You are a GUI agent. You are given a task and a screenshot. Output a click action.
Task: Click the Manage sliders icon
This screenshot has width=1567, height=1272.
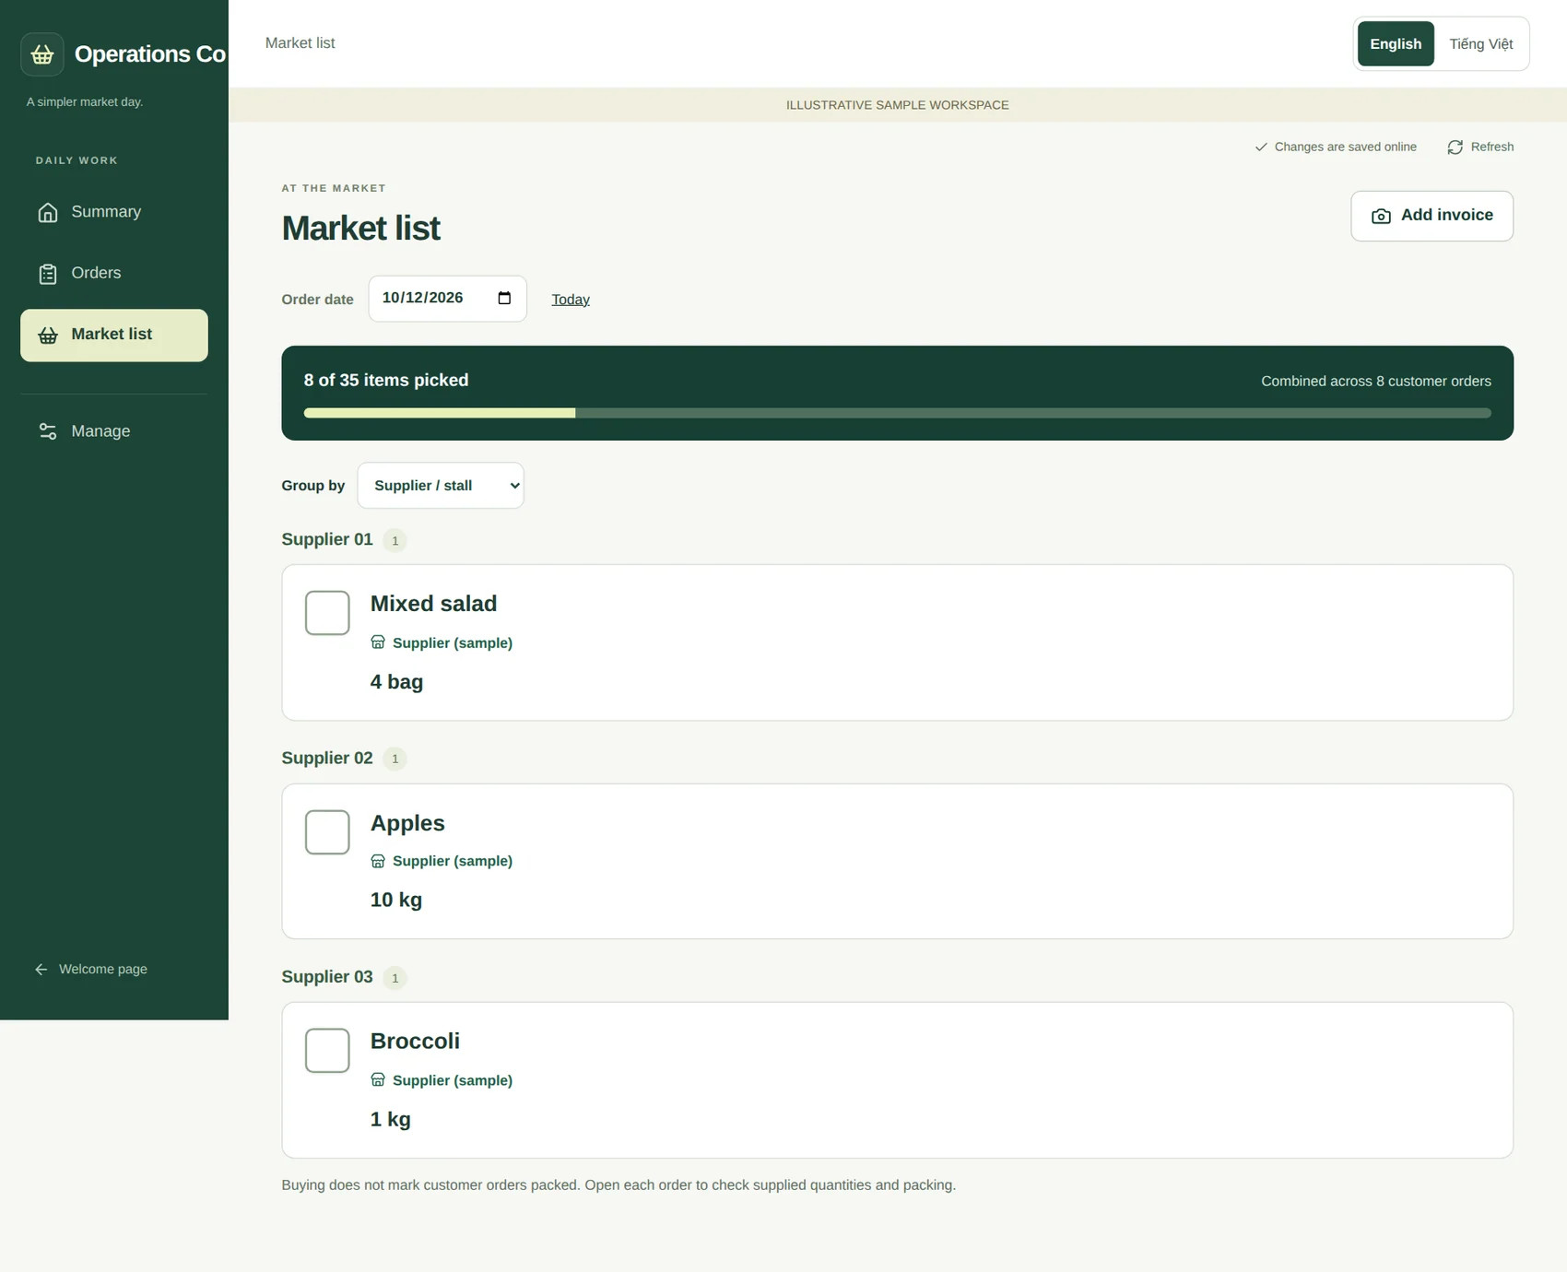click(x=48, y=431)
